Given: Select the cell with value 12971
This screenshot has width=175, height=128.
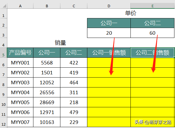Looking at the screenshot, I should click(47, 112).
